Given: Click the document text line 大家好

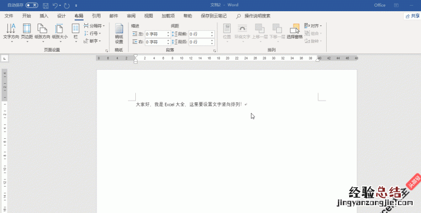Looking at the screenshot, I should (x=191, y=105).
